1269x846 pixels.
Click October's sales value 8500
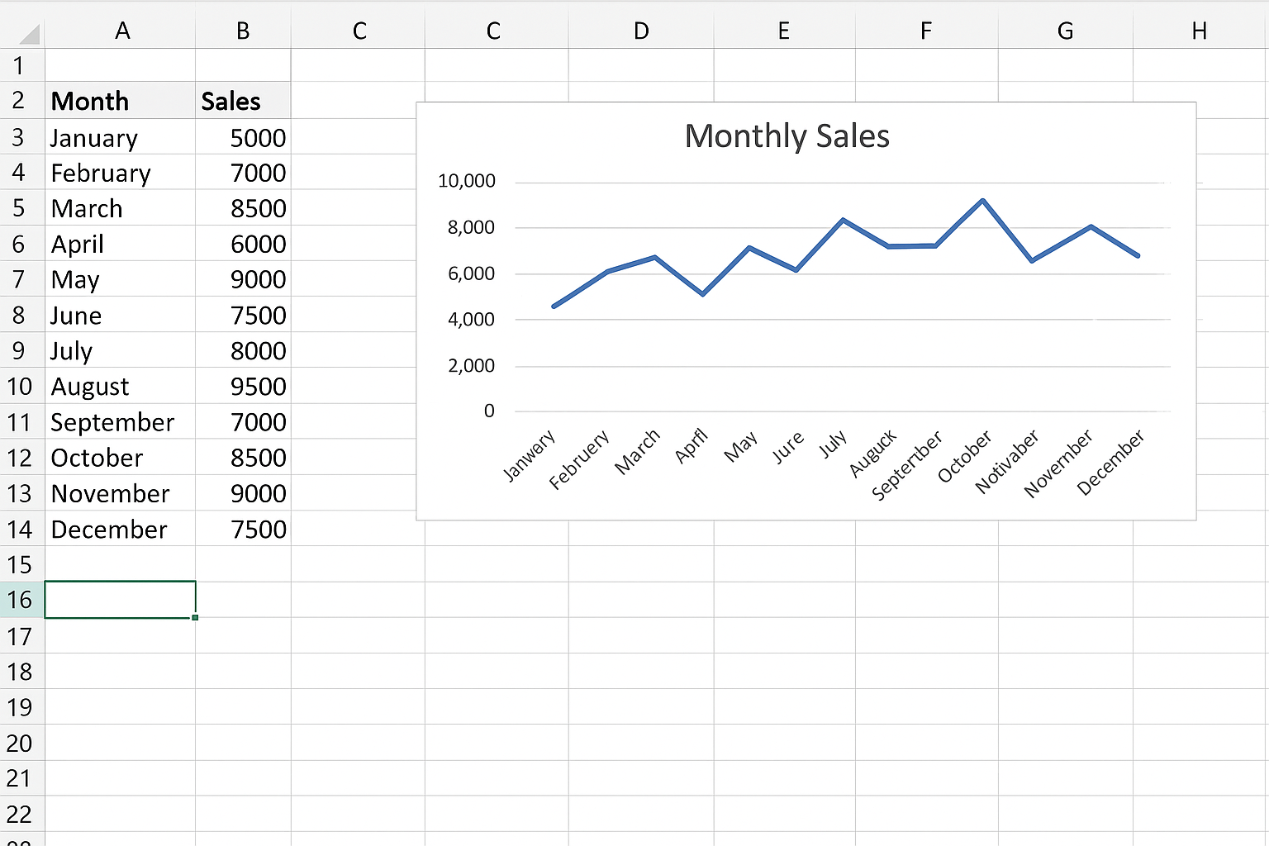pyautogui.click(x=243, y=457)
